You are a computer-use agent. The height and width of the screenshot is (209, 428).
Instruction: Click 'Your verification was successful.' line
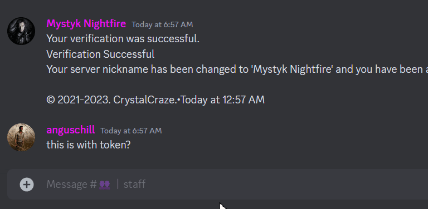click(123, 39)
